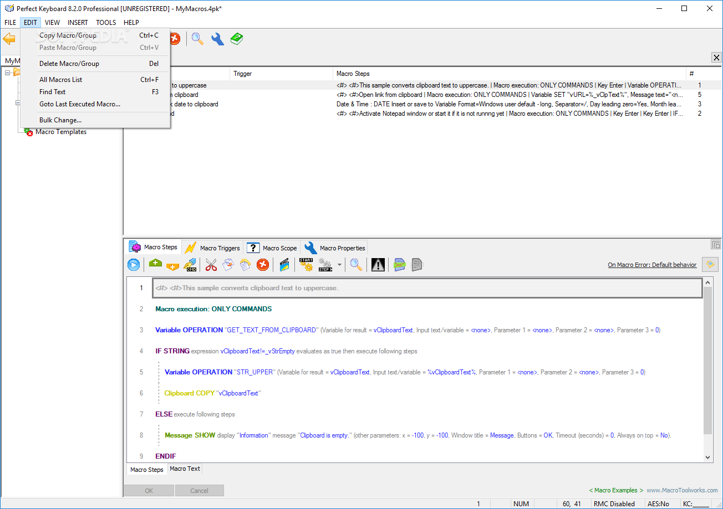Copy macro step with the copy pages icon
This screenshot has width=723, height=509.
(x=228, y=265)
